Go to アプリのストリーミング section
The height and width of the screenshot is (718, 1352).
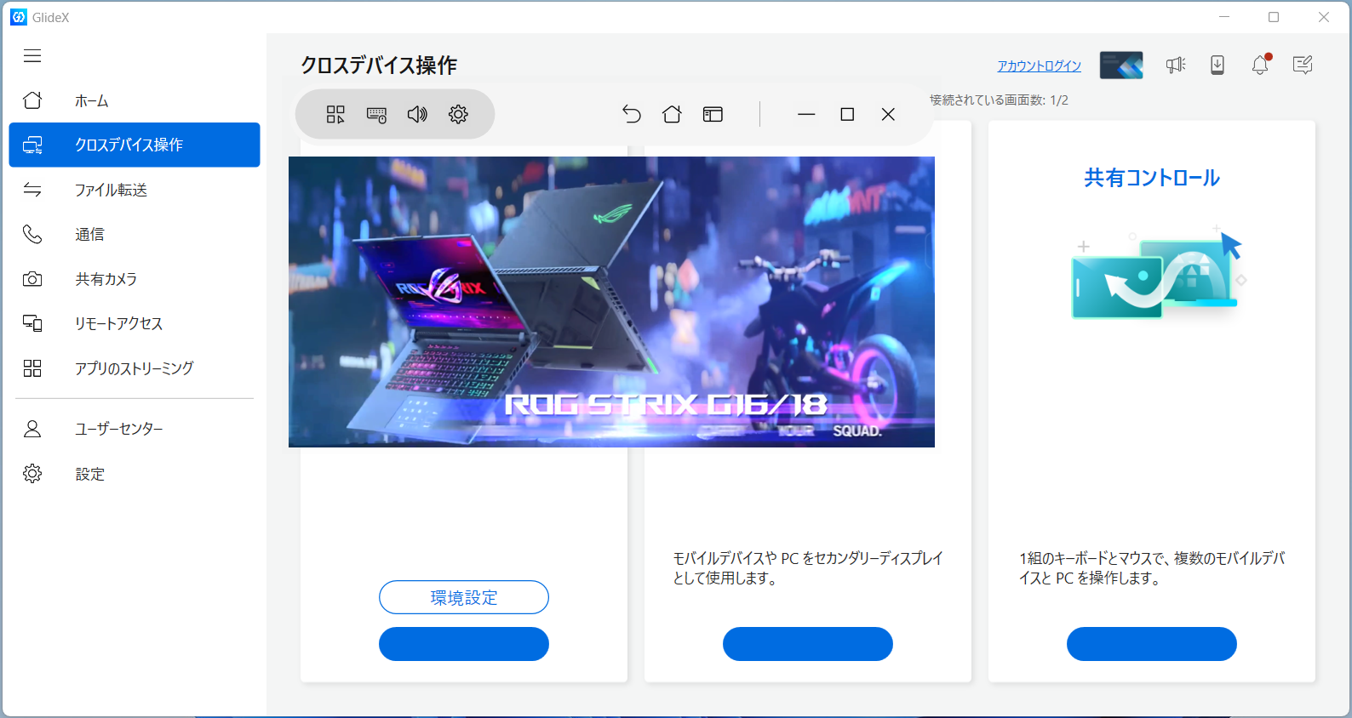135,368
